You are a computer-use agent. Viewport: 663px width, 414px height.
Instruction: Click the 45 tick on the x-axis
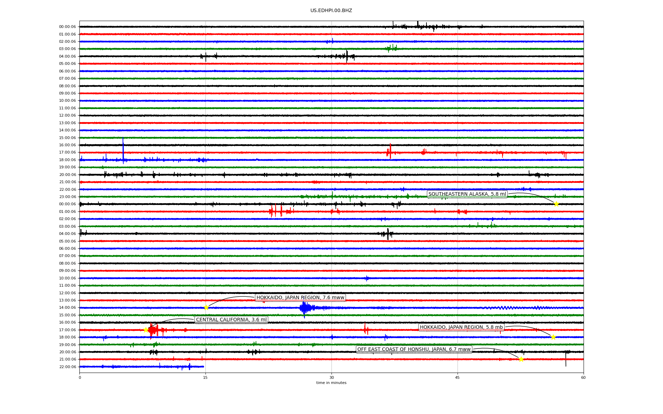(x=458, y=377)
